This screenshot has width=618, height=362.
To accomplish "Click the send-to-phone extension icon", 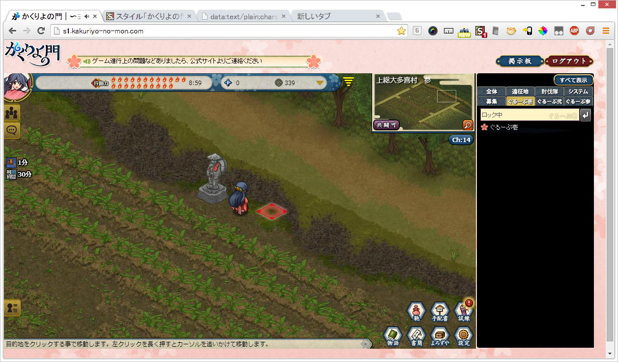I will (x=527, y=30).
